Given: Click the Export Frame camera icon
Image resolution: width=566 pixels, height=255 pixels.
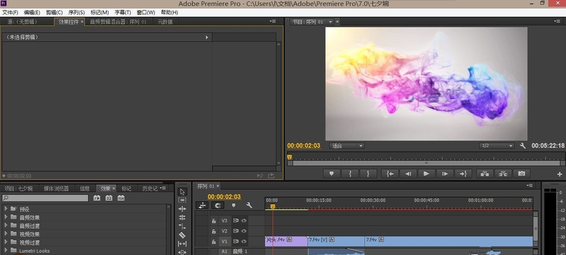Looking at the screenshot, I should [x=521, y=174].
